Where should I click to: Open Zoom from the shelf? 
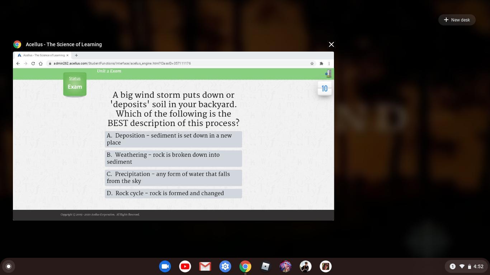tap(165, 266)
